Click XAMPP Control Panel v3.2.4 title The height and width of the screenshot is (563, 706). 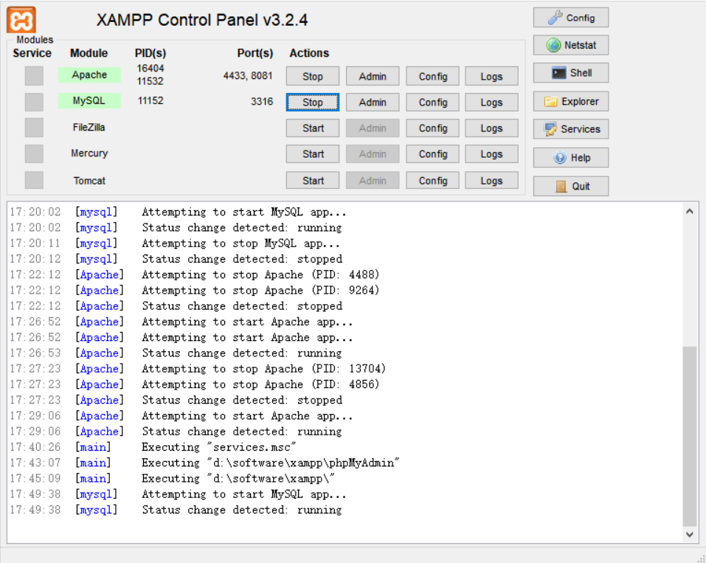(202, 20)
